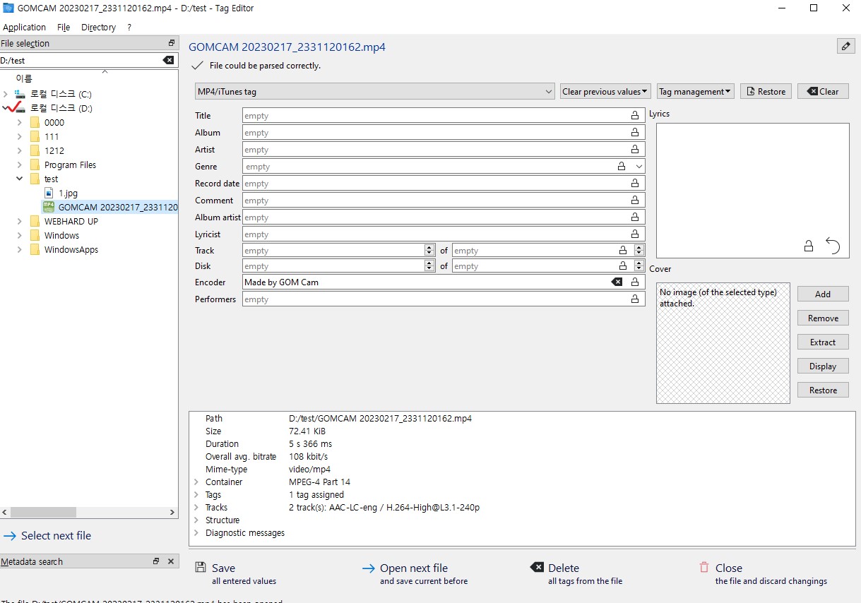The image size is (861, 603).
Task: Close the file and discard changes
Action: [763, 573]
